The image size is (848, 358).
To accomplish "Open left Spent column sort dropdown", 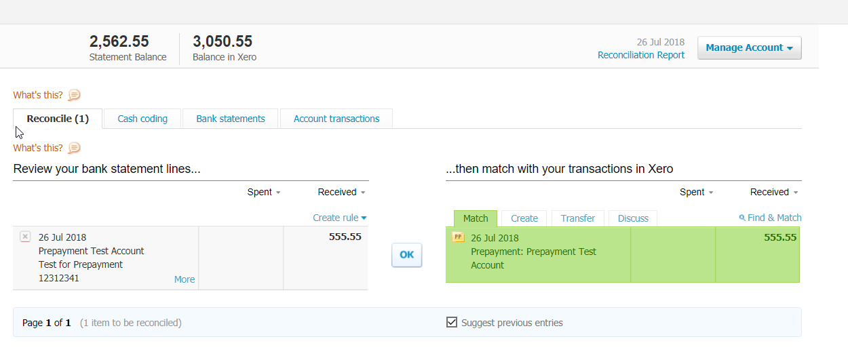I will coord(264,193).
